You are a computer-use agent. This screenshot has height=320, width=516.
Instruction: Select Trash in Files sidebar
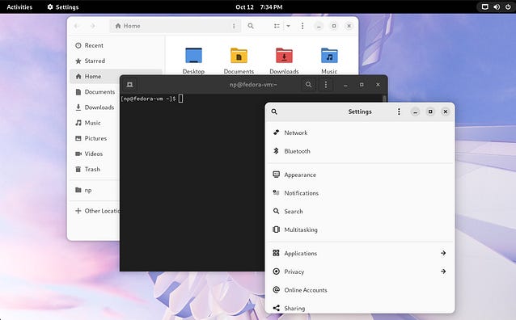click(x=95, y=169)
